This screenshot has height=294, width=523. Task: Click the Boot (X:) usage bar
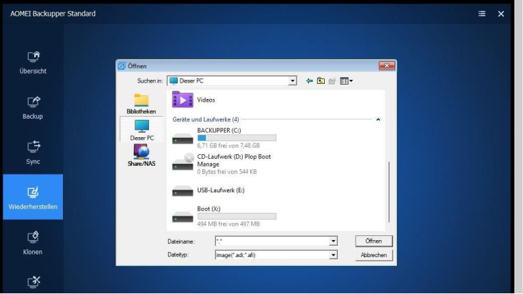(x=237, y=216)
